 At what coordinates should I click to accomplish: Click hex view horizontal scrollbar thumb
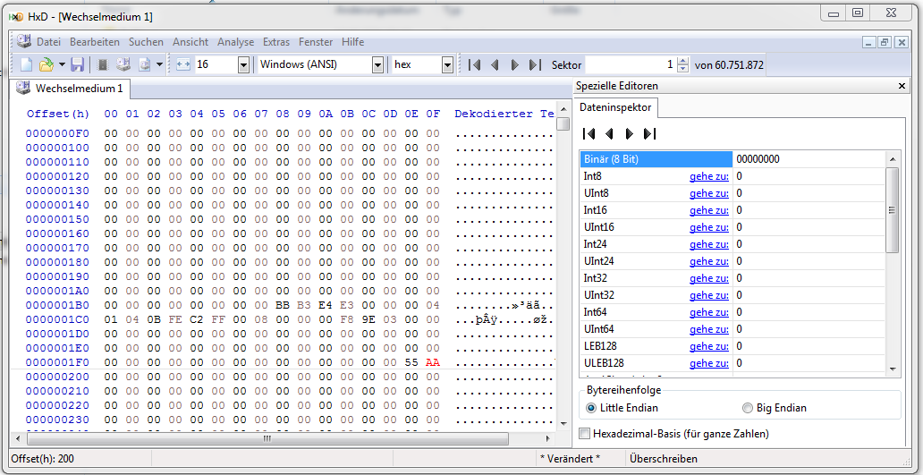[x=267, y=438]
